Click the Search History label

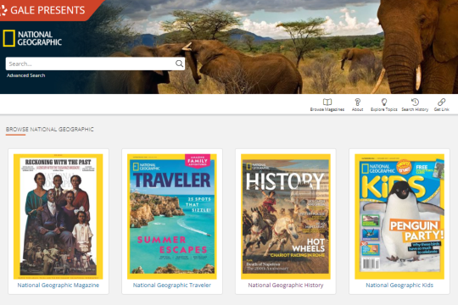click(415, 109)
